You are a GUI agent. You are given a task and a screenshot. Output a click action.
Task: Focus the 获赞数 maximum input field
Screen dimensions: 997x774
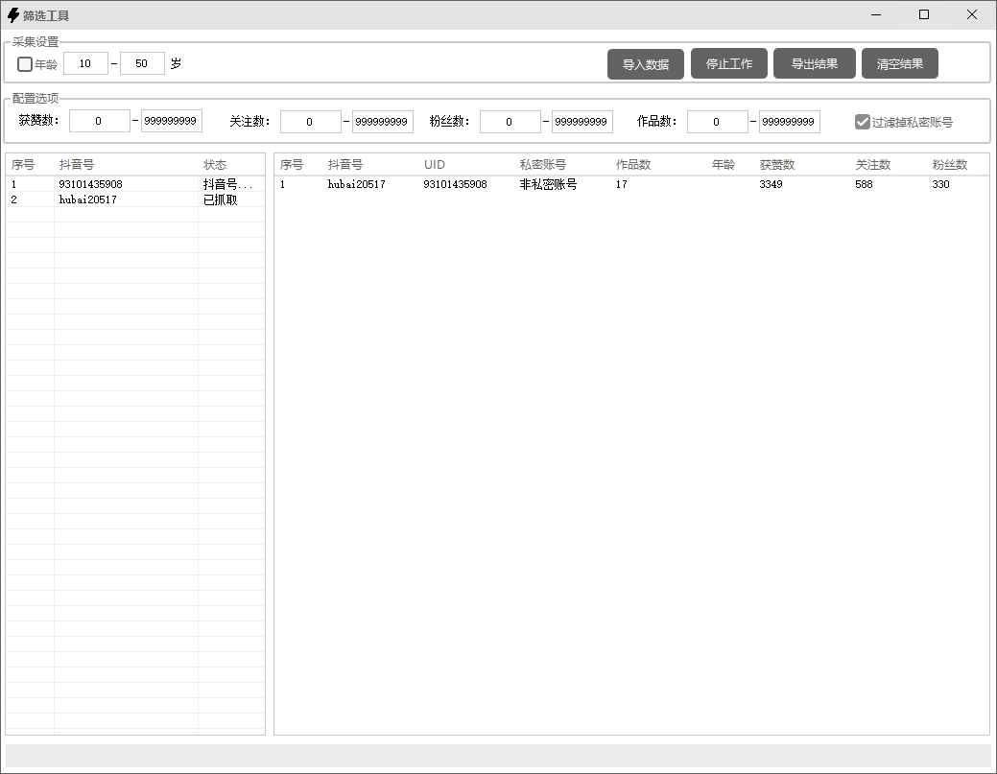pyautogui.click(x=171, y=121)
